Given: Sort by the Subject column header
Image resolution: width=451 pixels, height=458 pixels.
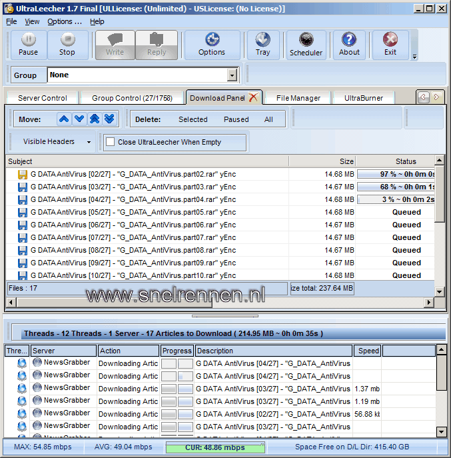Looking at the screenshot, I should (x=147, y=161).
